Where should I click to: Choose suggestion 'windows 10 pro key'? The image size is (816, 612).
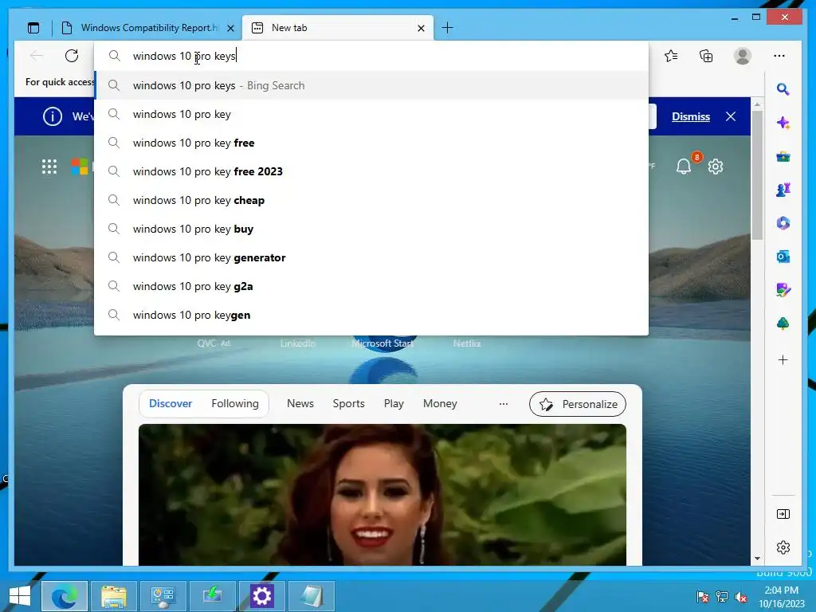pos(371,114)
